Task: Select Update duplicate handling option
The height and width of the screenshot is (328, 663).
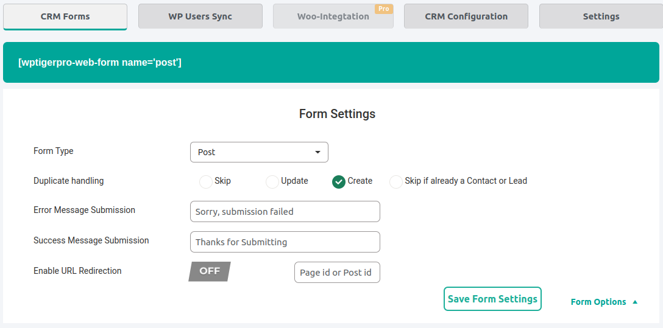Action: (272, 182)
